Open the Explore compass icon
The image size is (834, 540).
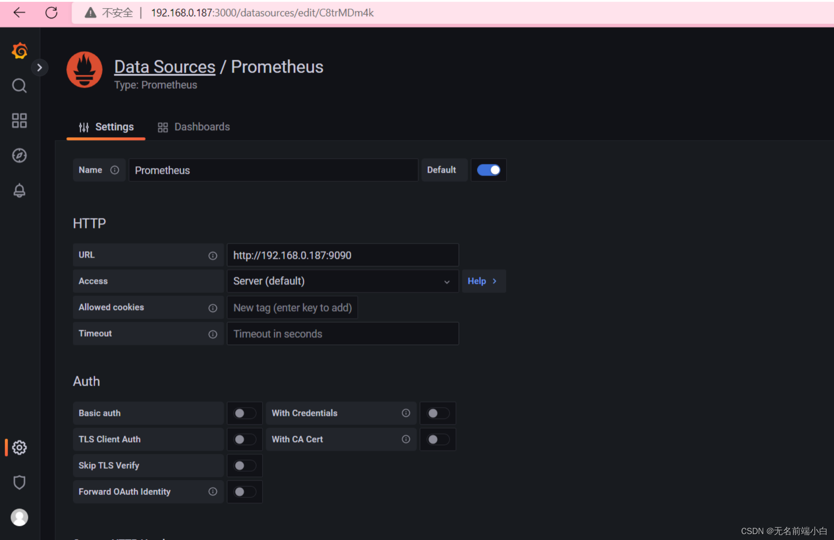tap(19, 155)
